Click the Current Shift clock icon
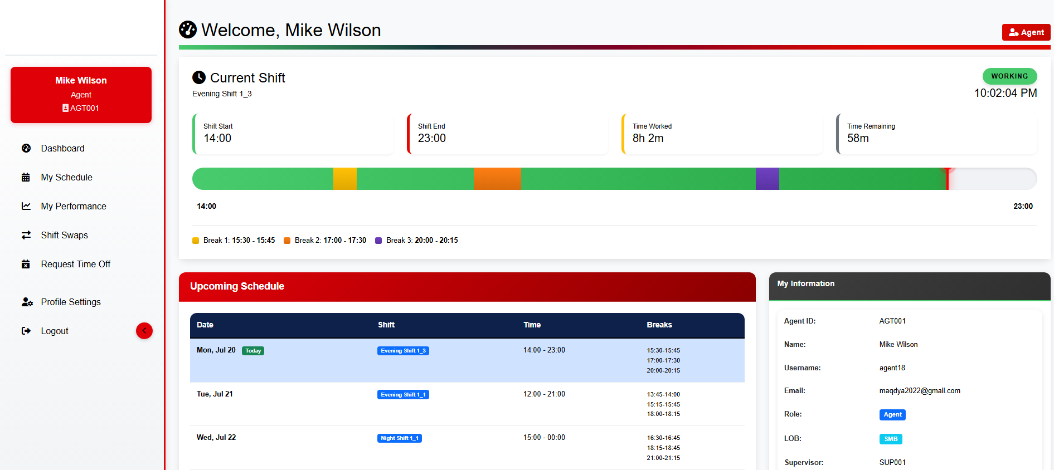The height and width of the screenshot is (470, 1054). pos(199,77)
